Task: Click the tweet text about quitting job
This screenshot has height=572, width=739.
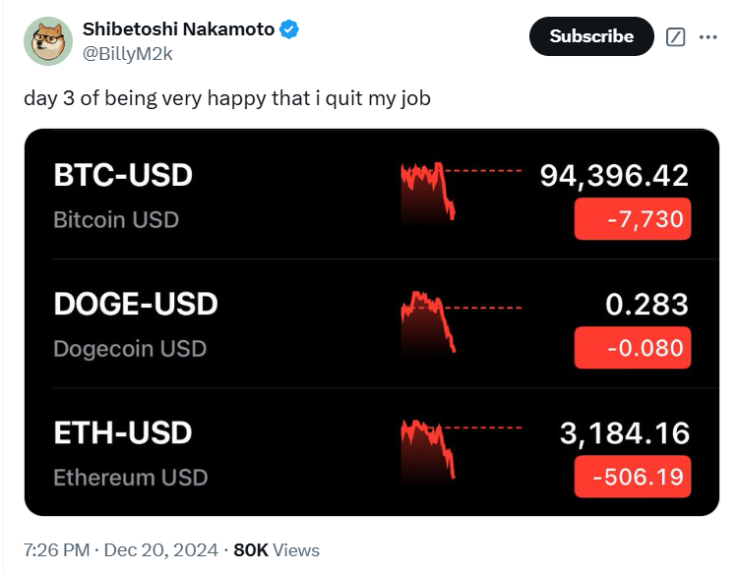Action: [227, 98]
